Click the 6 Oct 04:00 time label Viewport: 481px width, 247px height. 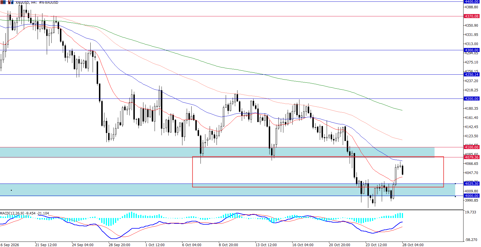tap(192, 245)
